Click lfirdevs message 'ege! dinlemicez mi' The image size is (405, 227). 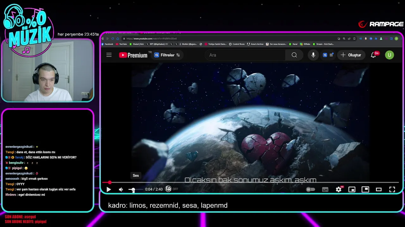(x=25, y=195)
